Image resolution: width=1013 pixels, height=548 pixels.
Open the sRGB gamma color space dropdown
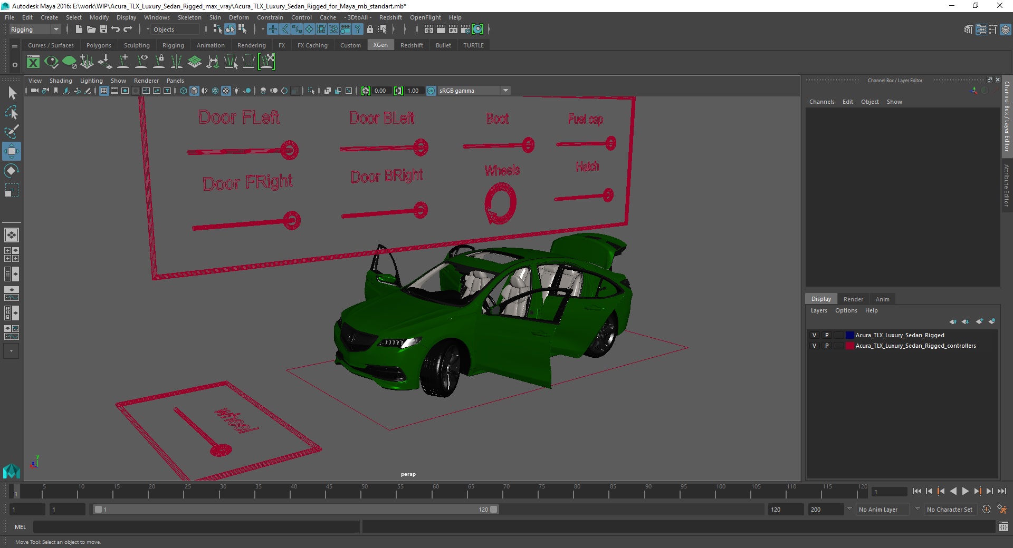[474, 91]
